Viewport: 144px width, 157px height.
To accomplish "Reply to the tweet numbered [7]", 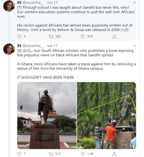I will [x=19, y=37].
